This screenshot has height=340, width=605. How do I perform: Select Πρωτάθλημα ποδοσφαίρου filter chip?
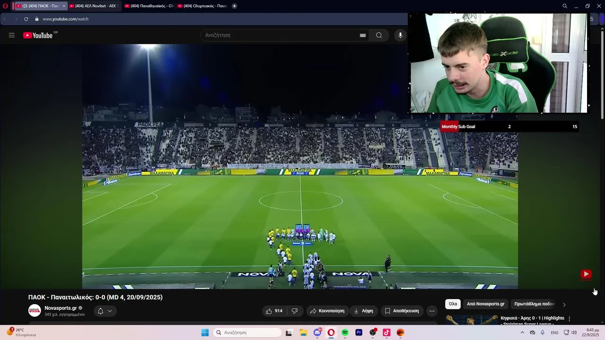pos(534,304)
